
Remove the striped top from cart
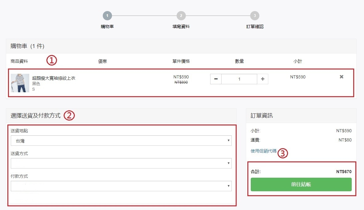click(341, 77)
